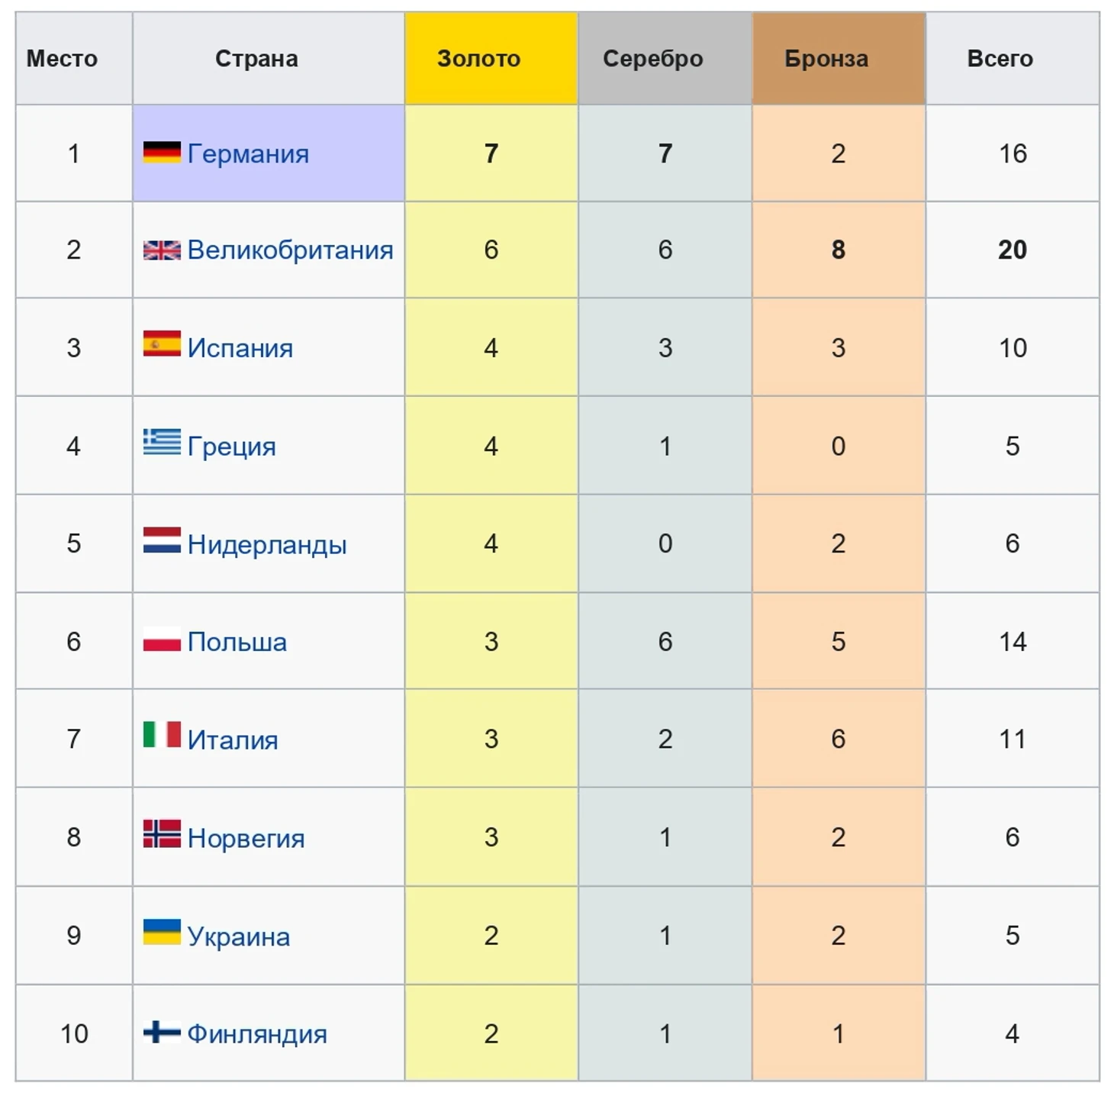Click the Poland flag icon
This screenshot has width=1114, height=1099.
coord(162,639)
